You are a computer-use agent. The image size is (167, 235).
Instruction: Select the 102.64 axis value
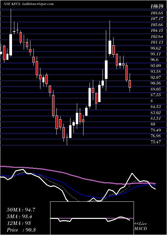[157, 36]
